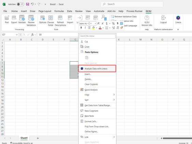The image size is (192, 144).
Task: Increase font size in mini toolbar
Action: point(99,23)
